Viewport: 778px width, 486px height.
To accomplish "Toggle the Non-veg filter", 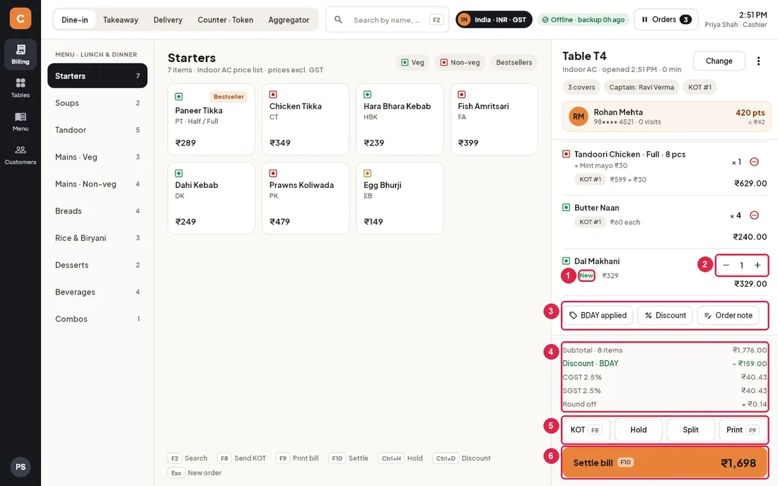I will click(460, 62).
